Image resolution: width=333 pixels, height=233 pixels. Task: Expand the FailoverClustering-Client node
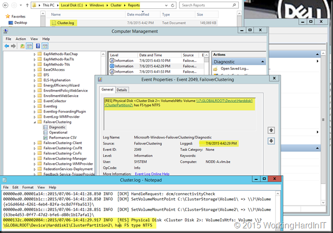click(35, 143)
